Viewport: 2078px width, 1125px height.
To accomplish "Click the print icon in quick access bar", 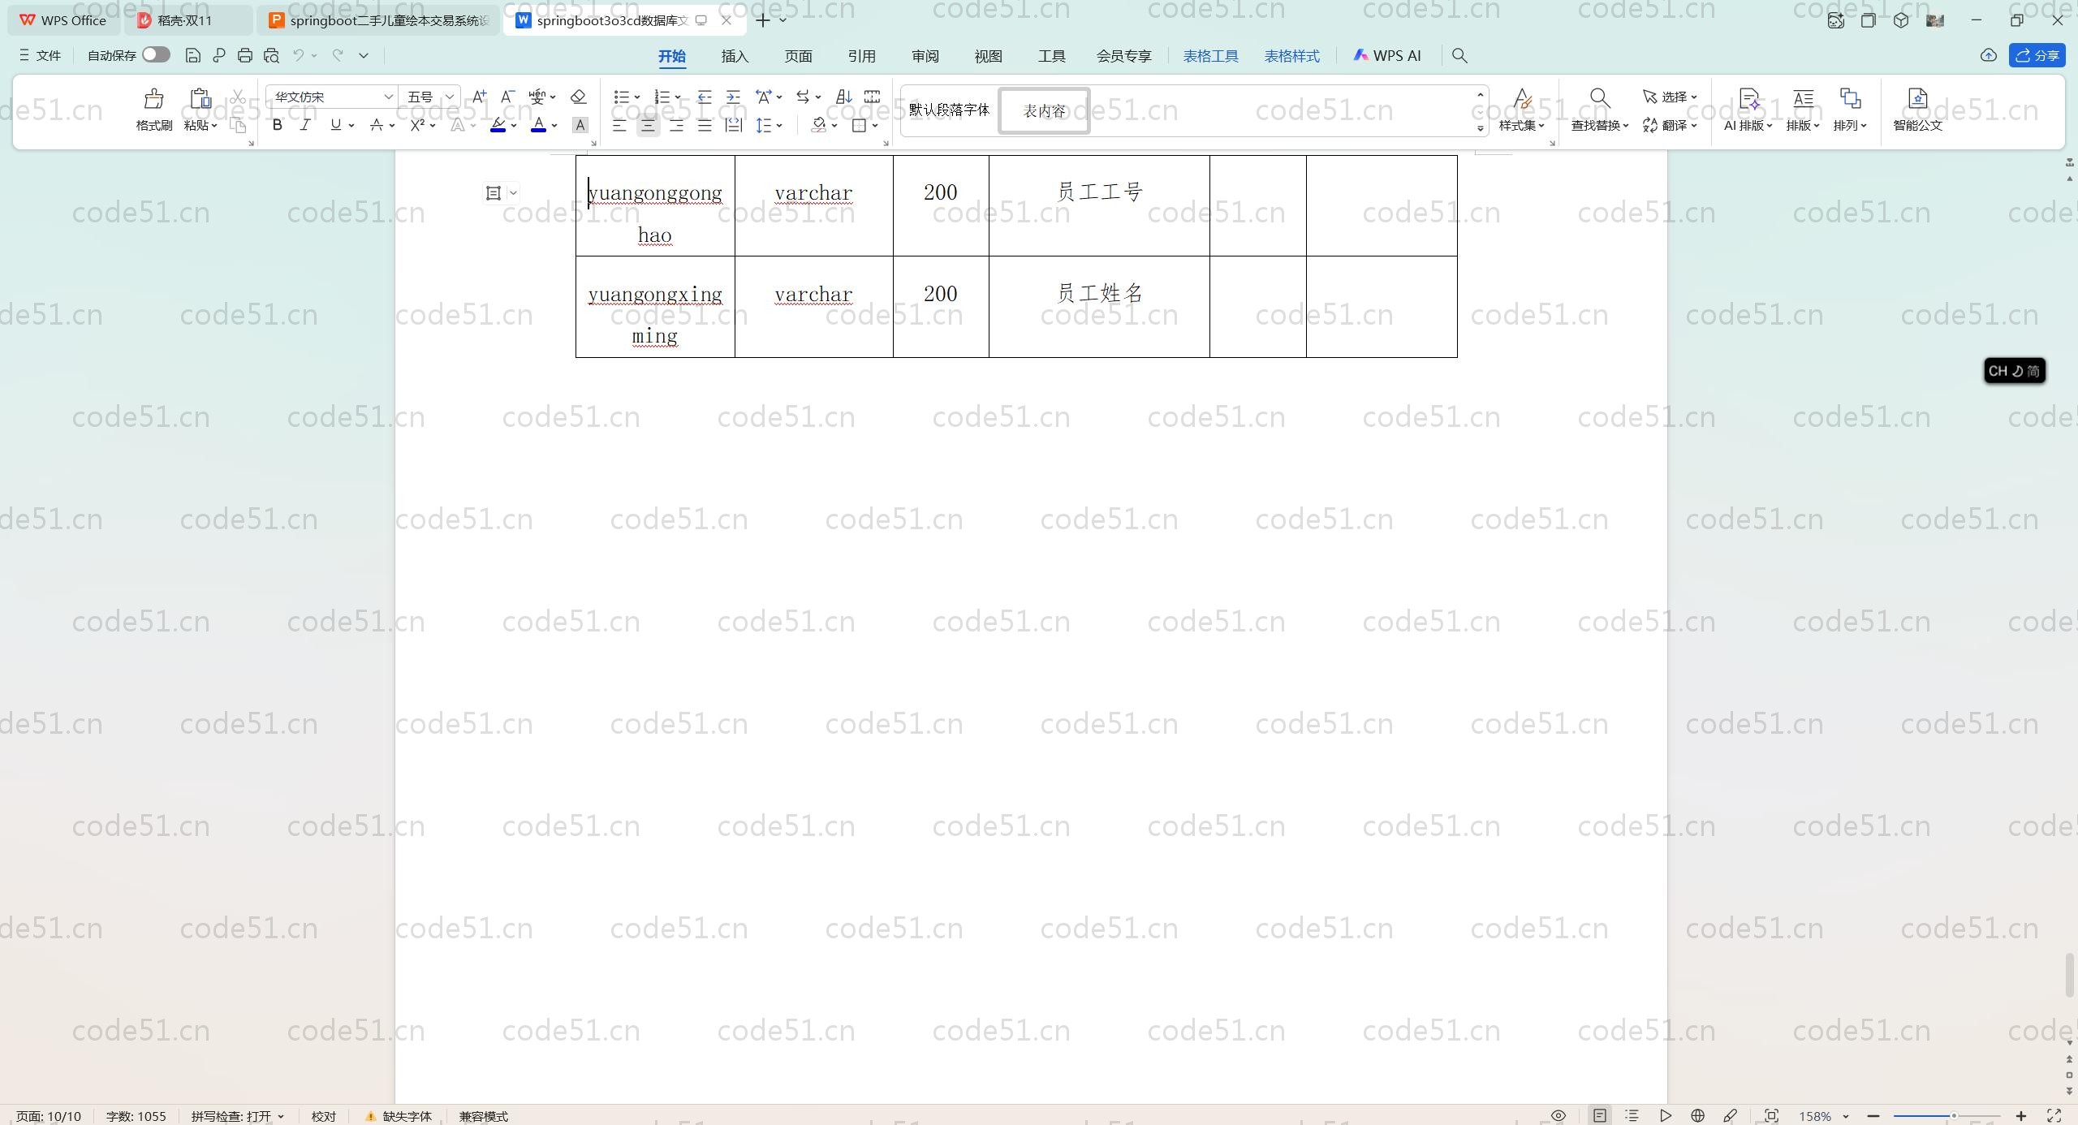I will pyautogui.click(x=245, y=55).
